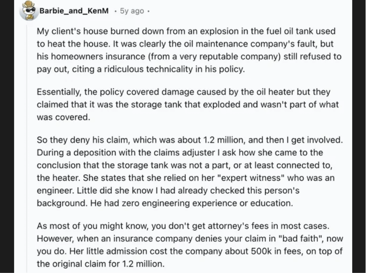Click the first paragraph about the house explosion
Viewport: 366px width, 273px height.
pos(189,50)
